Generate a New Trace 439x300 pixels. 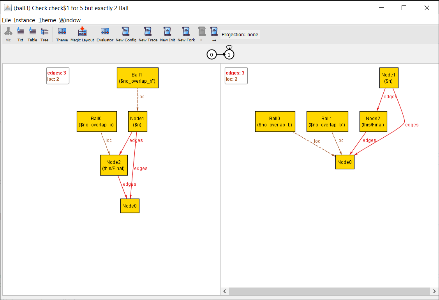point(148,34)
